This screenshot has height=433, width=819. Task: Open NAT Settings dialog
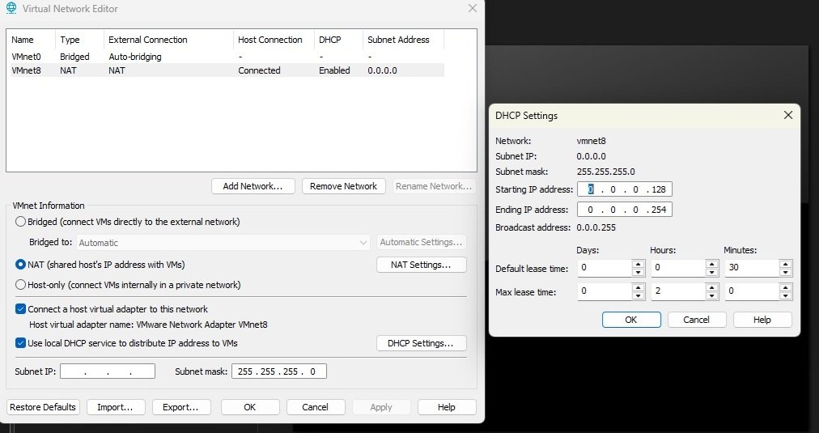[x=421, y=265]
